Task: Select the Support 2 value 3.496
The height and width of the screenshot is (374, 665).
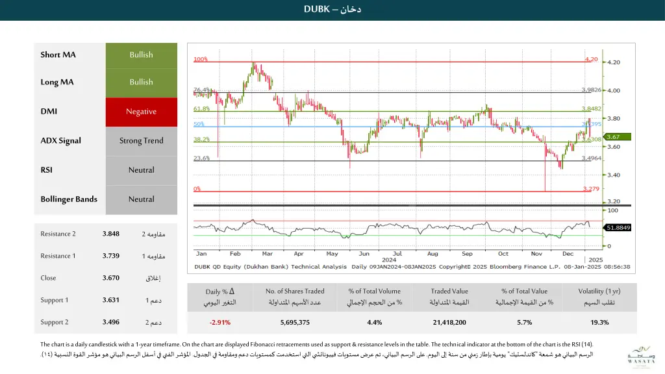Action: click(110, 322)
